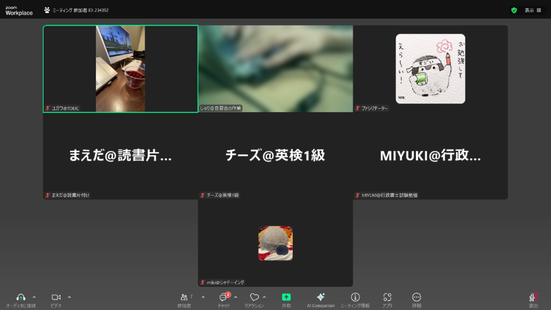Image resolution: width=551 pixels, height=310 pixels.
Task: Click the ファシリテーター name label
Action: (375, 108)
